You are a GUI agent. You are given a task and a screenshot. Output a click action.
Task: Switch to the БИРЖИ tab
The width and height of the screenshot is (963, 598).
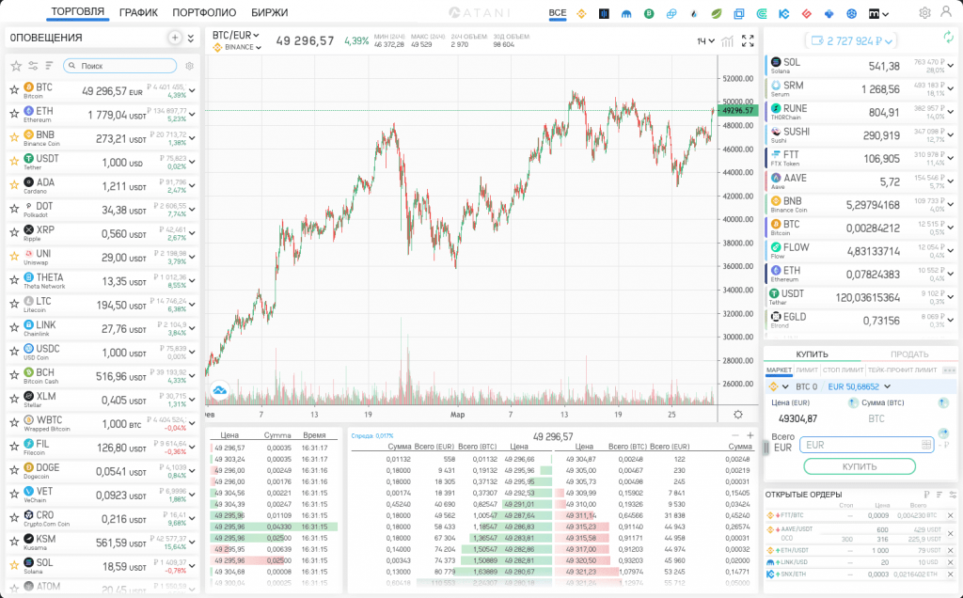click(x=269, y=12)
